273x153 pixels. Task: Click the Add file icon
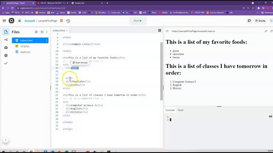[x=36, y=32]
